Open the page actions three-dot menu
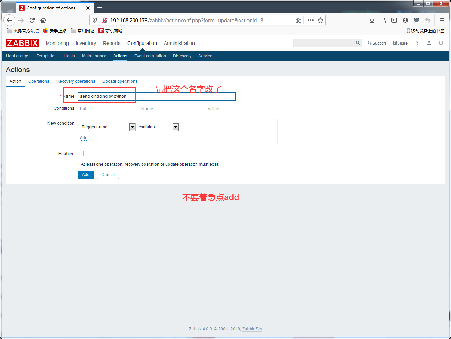 311,20
